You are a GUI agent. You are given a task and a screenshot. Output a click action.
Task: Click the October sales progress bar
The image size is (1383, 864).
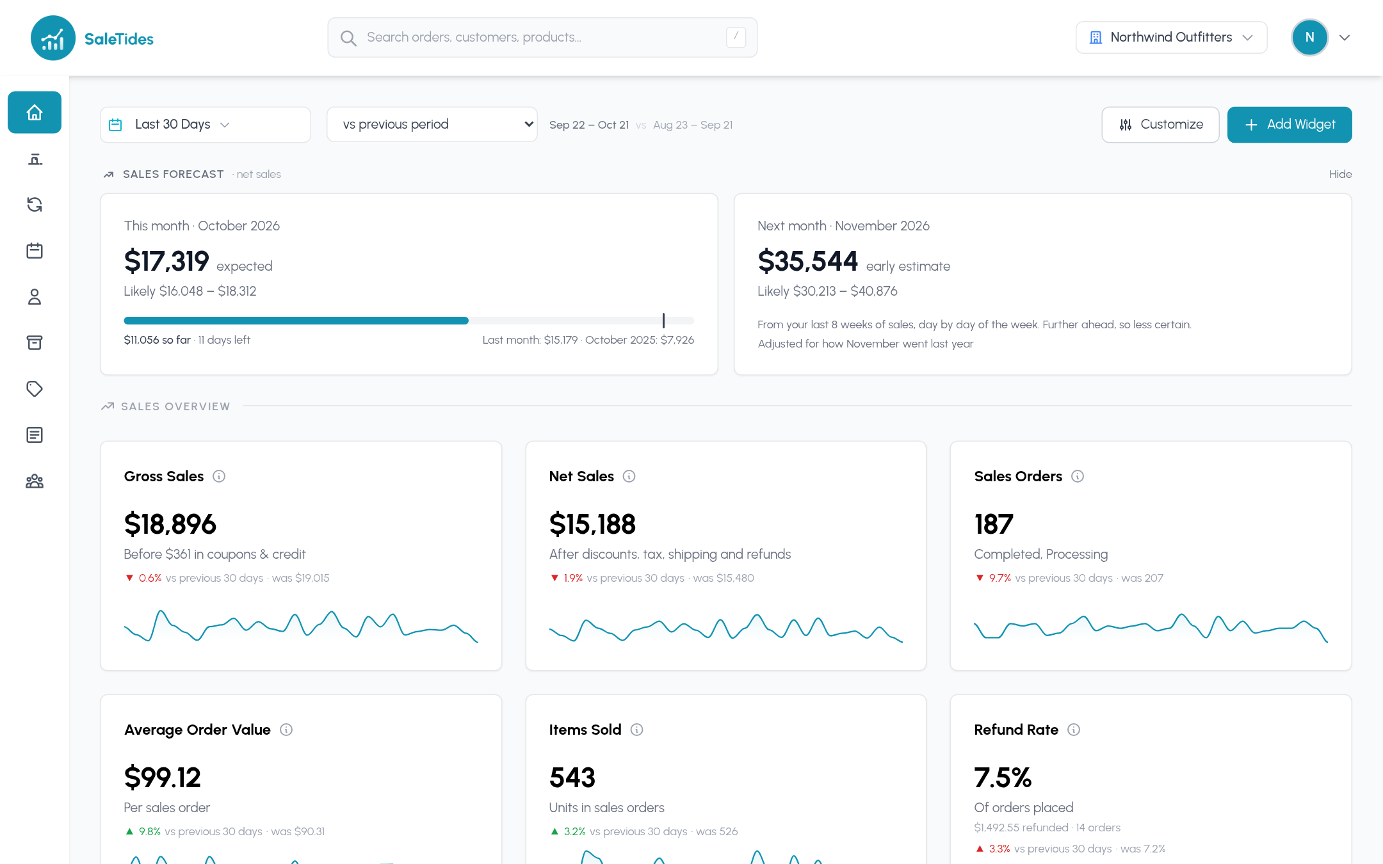point(409,321)
